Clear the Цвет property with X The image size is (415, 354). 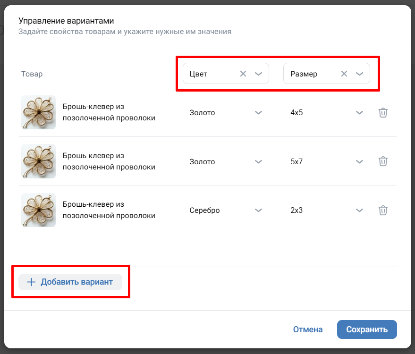point(243,74)
